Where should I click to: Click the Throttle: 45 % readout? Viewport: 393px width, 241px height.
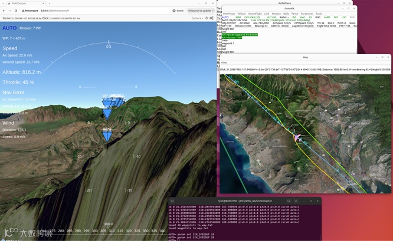18,82
